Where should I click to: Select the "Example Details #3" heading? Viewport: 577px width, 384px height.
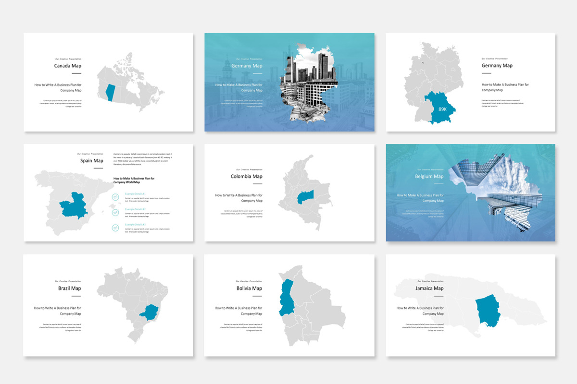click(x=135, y=225)
